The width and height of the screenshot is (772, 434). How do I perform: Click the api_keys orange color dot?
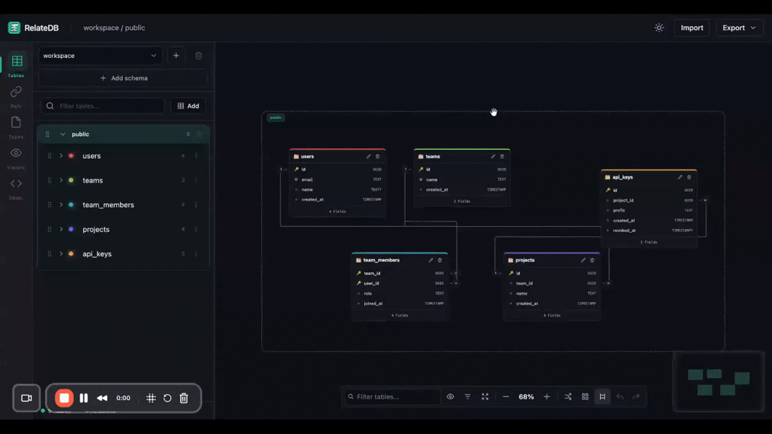(72, 254)
